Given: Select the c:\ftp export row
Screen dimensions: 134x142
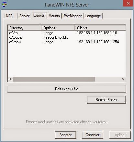Looking at the screenshot, I should (67, 33).
